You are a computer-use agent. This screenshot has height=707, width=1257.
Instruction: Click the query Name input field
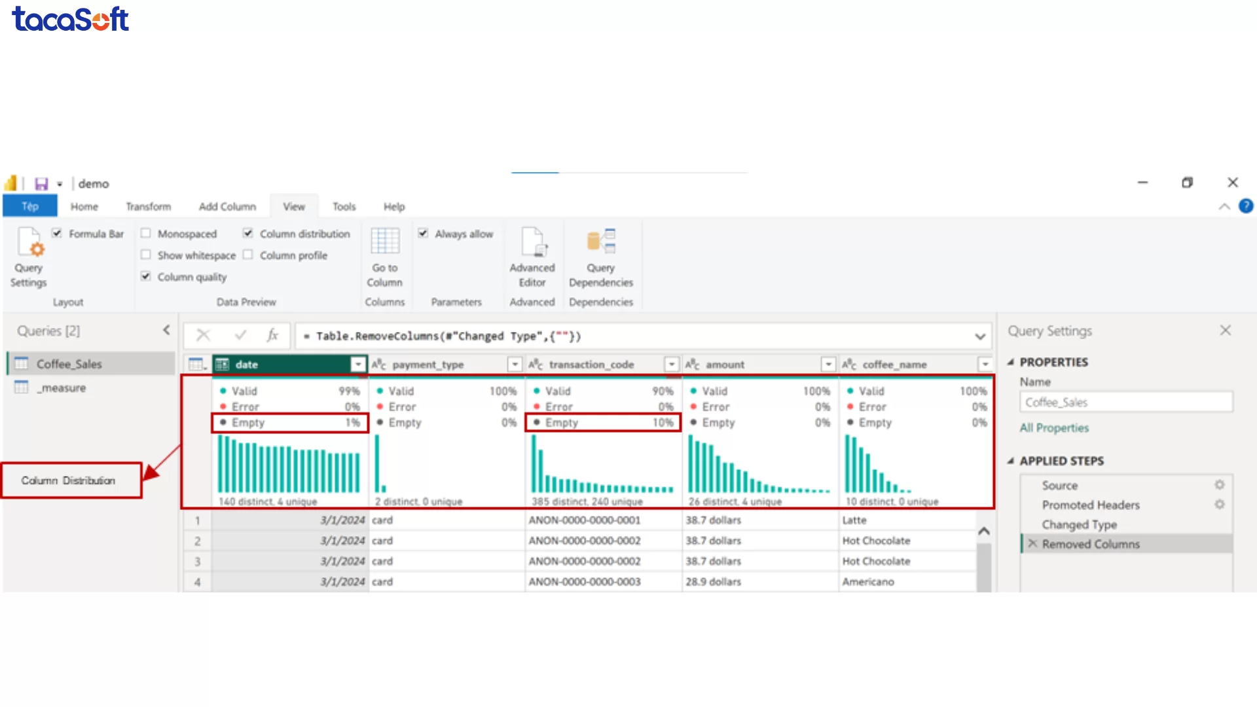pyautogui.click(x=1126, y=402)
